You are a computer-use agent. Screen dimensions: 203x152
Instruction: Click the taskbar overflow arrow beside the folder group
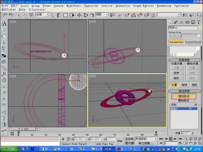(x=101, y=149)
